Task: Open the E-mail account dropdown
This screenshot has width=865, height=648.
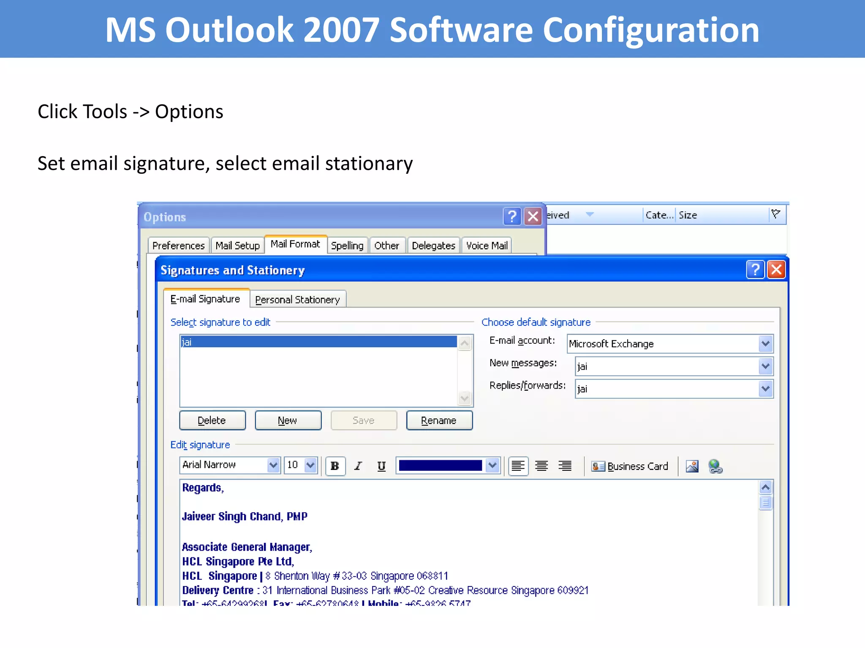Action: tap(765, 344)
